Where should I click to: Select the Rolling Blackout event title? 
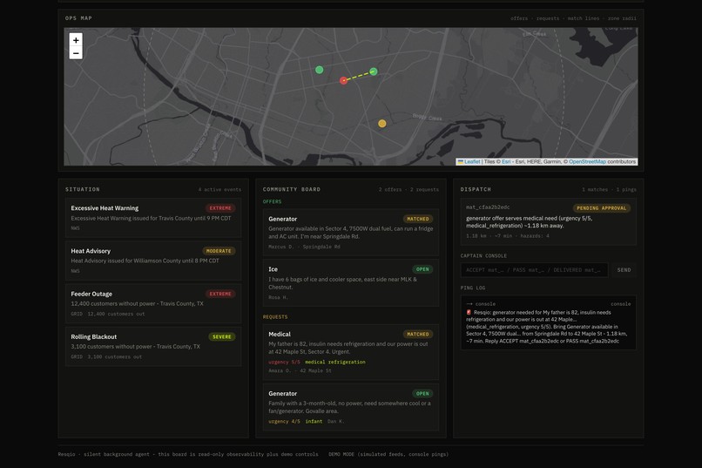93,336
